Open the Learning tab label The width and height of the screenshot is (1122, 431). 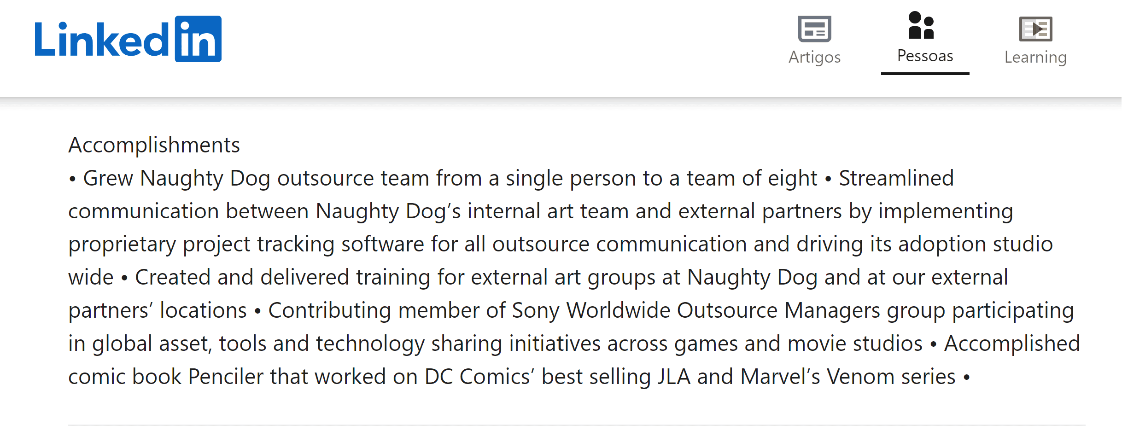point(1035,57)
